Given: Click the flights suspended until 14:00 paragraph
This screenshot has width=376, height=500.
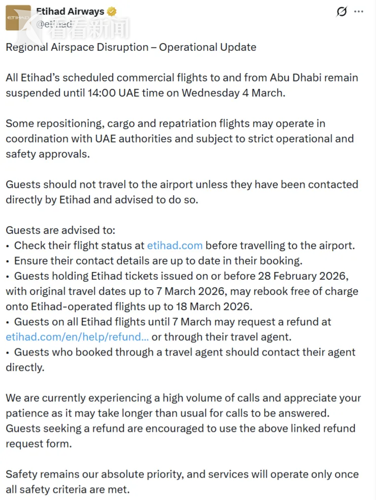Looking at the screenshot, I should click(x=182, y=85).
